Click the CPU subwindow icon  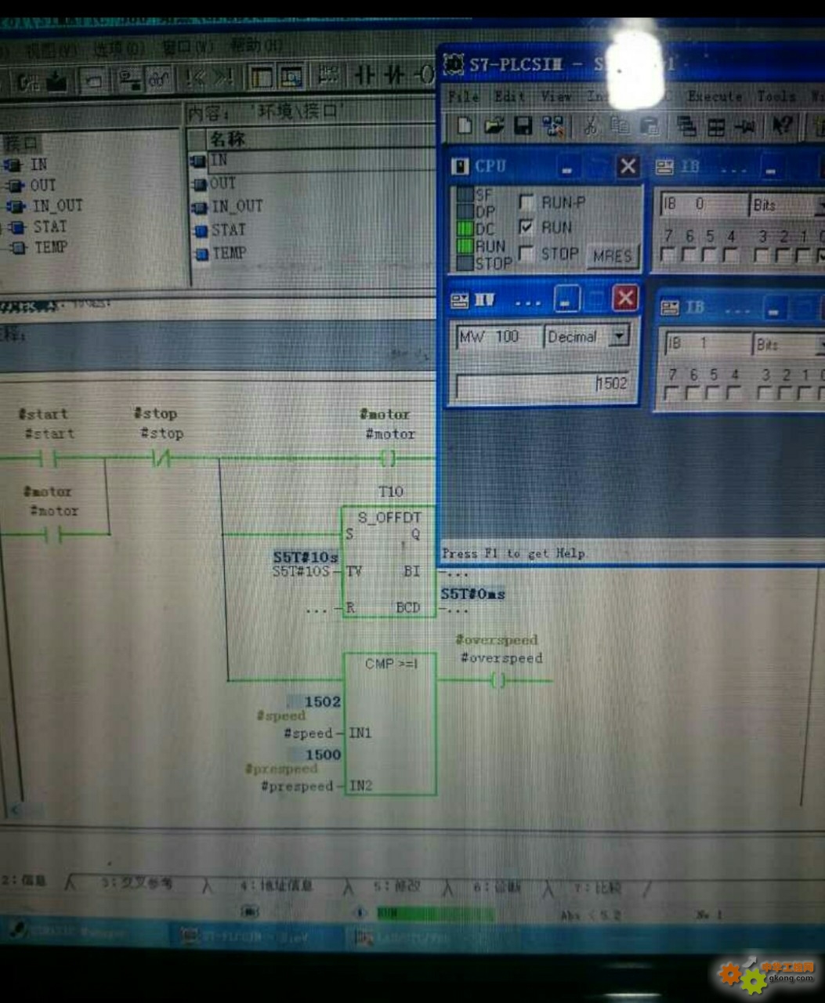point(461,166)
